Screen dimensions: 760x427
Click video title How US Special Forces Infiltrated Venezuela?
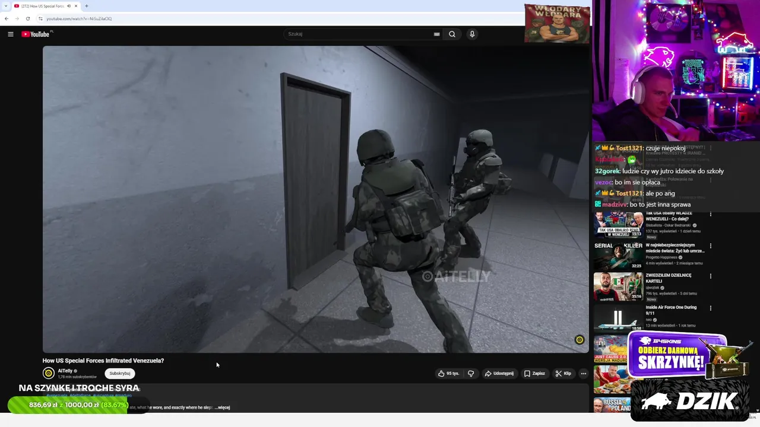[103, 361]
